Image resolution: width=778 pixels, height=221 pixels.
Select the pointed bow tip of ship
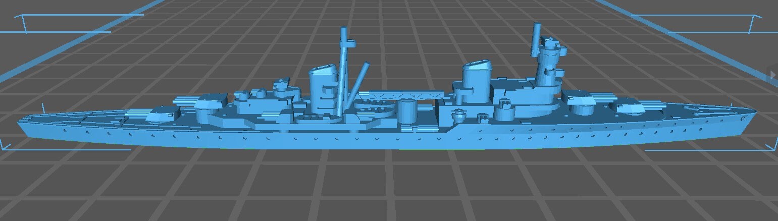click(754, 115)
